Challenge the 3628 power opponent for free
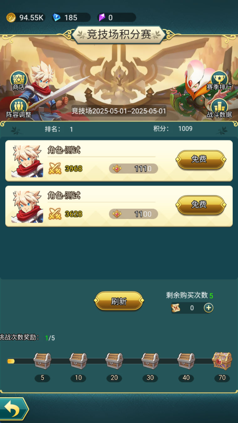 pos(201,205)
